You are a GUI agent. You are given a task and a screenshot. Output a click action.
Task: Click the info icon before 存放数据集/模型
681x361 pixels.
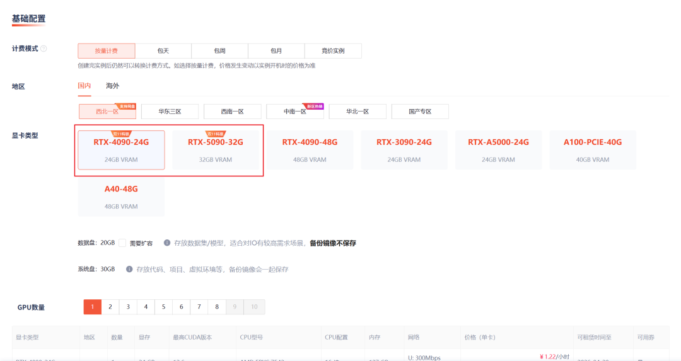click(x=166, y=243)
